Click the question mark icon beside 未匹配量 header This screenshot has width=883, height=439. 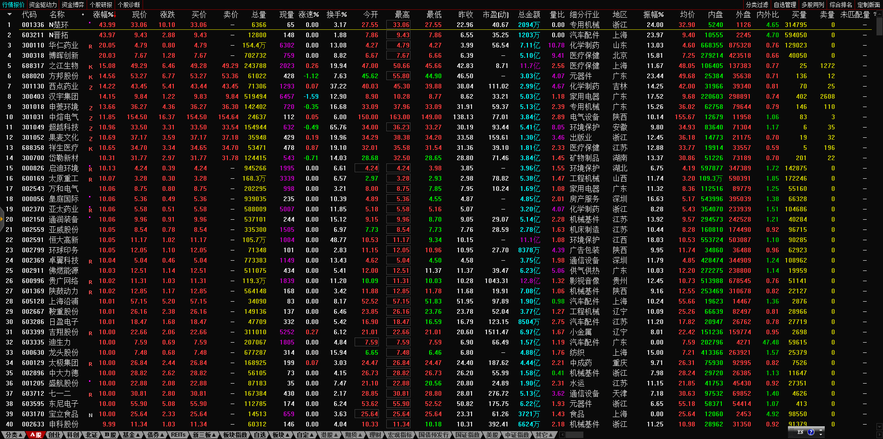pyautogui.click(x=875, y=14)
